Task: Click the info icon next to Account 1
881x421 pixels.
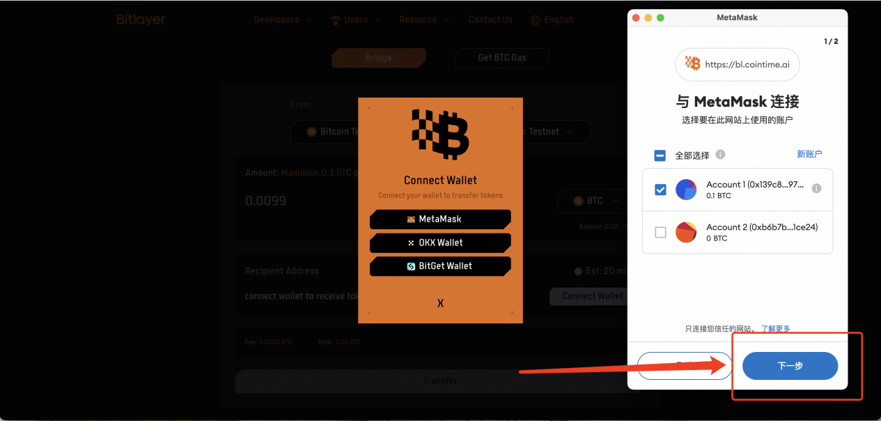Action: 816,189
